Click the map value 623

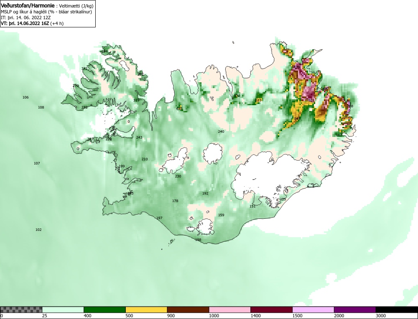pyautogui.click(x=258, y=100)
